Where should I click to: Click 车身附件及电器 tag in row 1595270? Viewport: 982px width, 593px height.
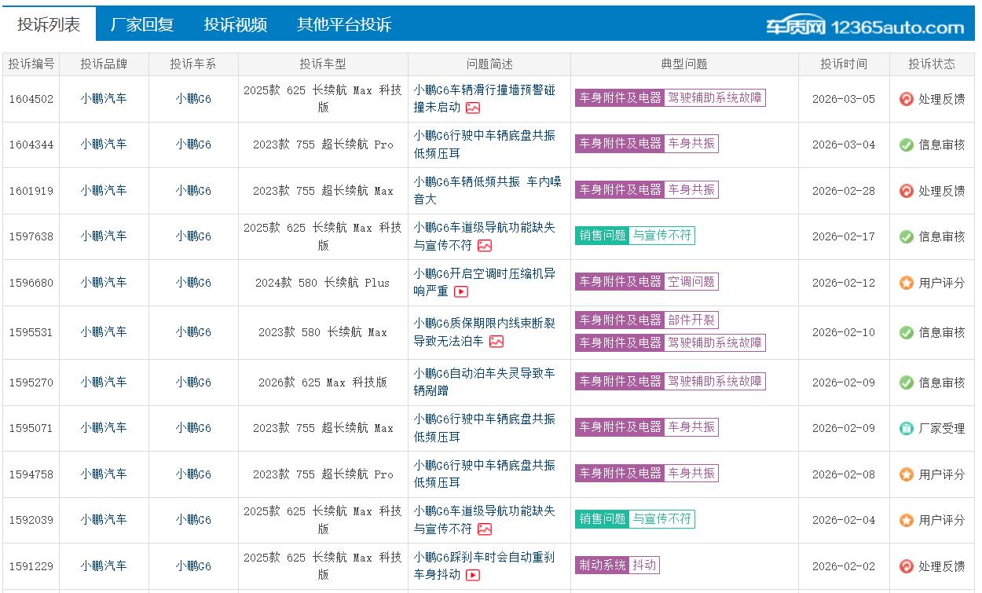(621, 381)
